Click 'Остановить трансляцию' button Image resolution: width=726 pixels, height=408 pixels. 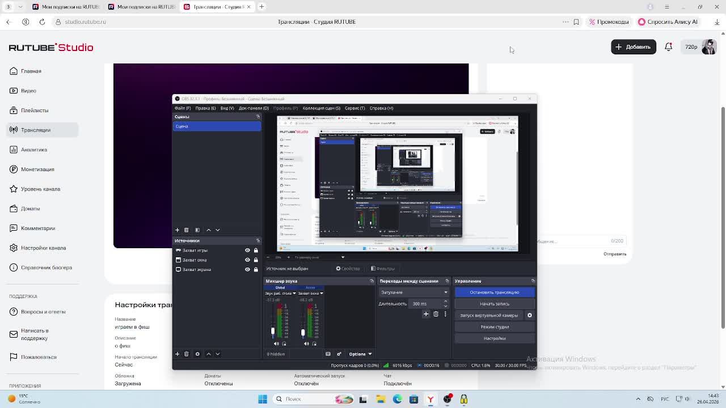click(x=494, y=292)
